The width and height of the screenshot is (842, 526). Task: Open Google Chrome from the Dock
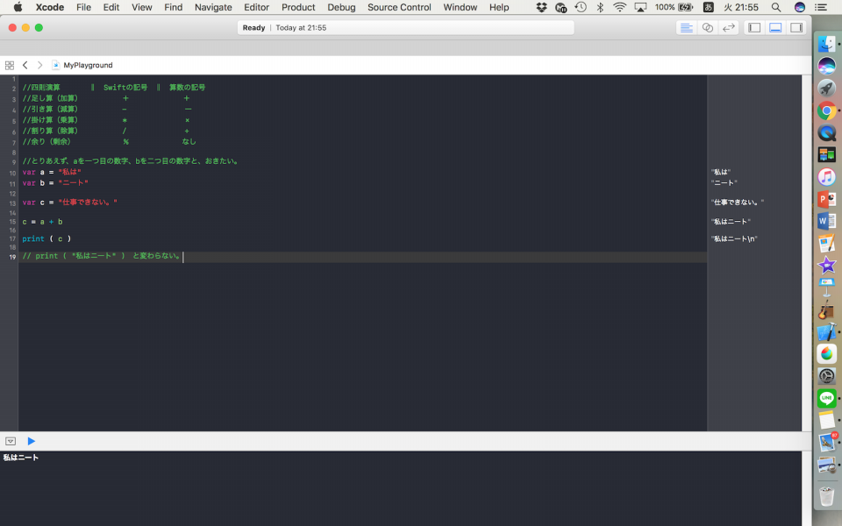pyautogui.click(x=826, y=110)
